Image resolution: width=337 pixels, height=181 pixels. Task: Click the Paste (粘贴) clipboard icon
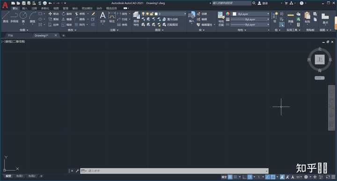(x=308, y=17)
